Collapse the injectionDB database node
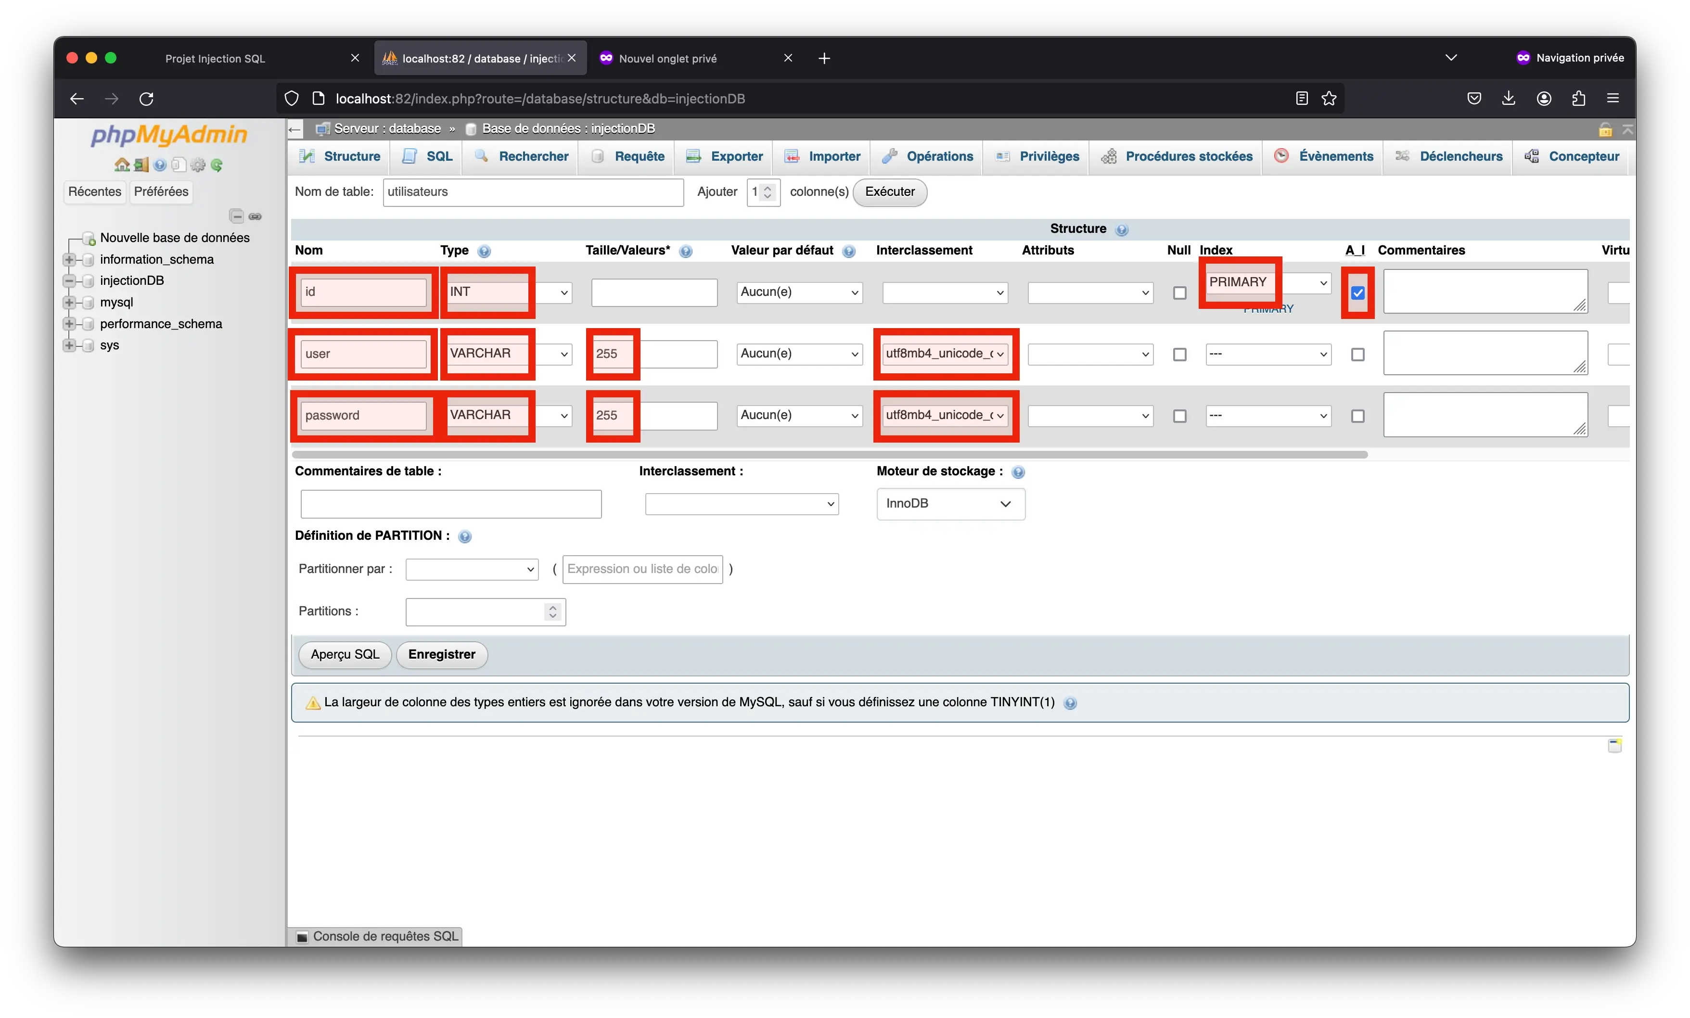 69,281
